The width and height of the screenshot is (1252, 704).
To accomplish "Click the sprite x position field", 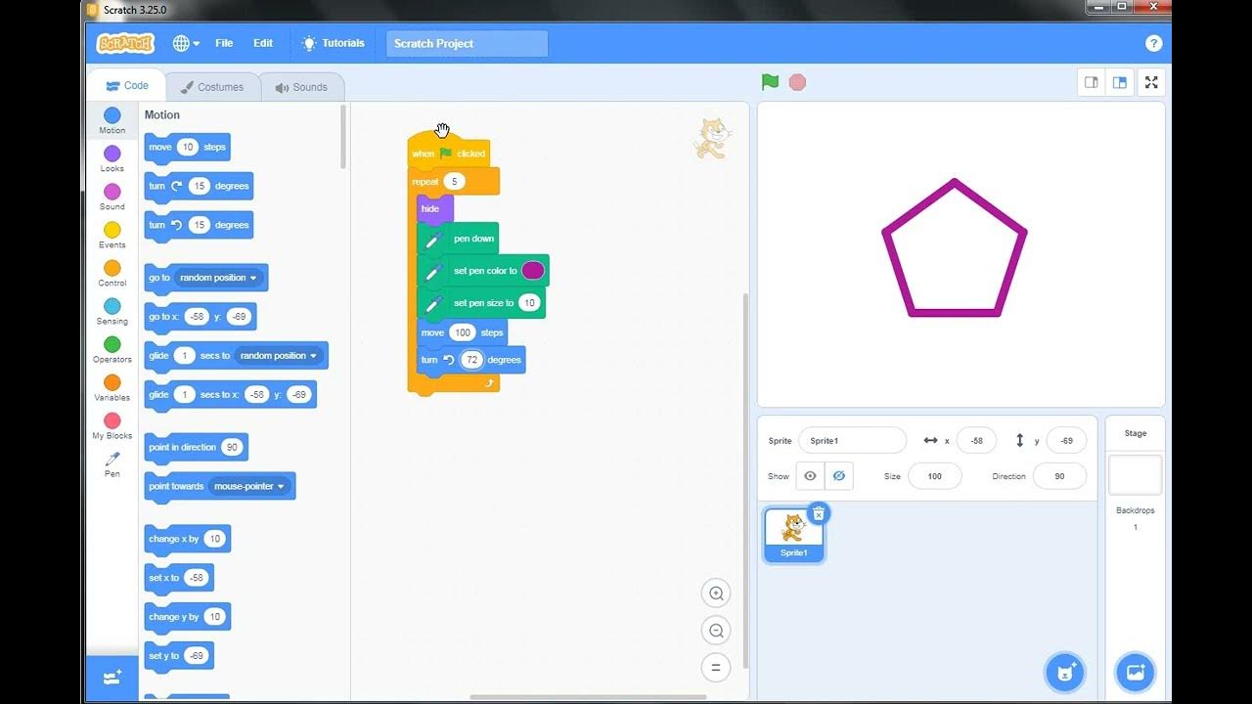I will pos(976,440).
